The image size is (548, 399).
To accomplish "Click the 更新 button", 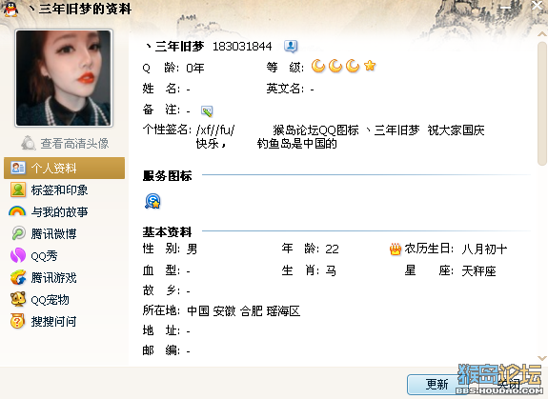I will (436, 385).
